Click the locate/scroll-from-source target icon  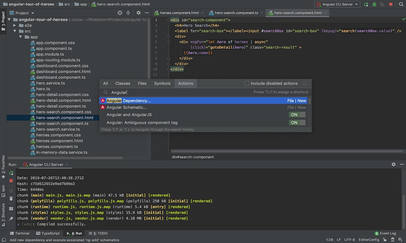click(120, 13)
